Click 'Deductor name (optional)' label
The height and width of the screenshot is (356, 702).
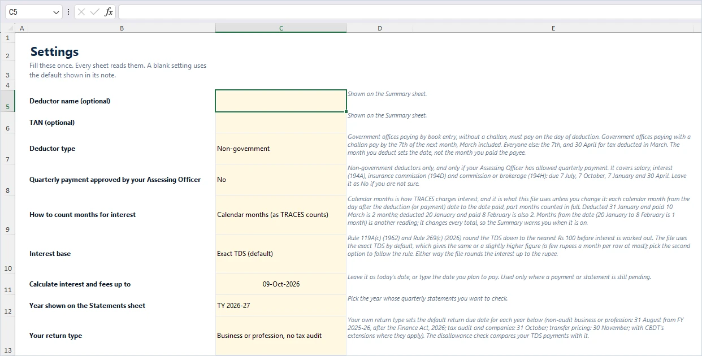coord(70,101)
